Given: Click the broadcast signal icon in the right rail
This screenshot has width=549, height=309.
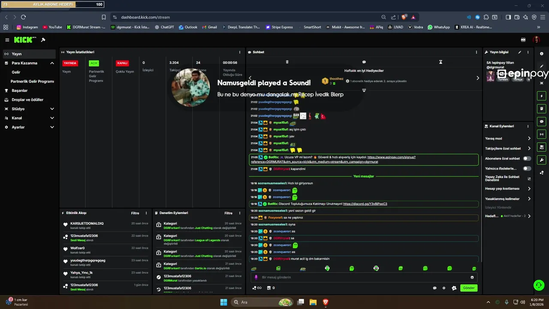Looking at the screenshot, I should point(542,134).
